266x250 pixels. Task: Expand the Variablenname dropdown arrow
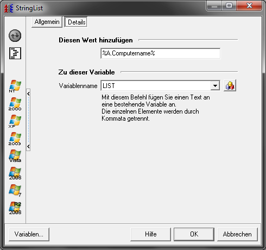[215, 86]
